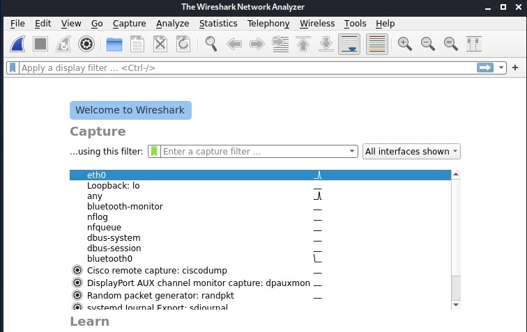Zoom out main window text
This screenshot has height=332, width=527.
click(x=428, y=44)
